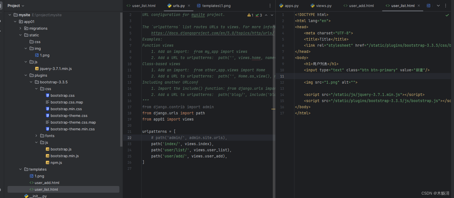
Task: Expand the migrations folder
Action: [x=20, y=28]
